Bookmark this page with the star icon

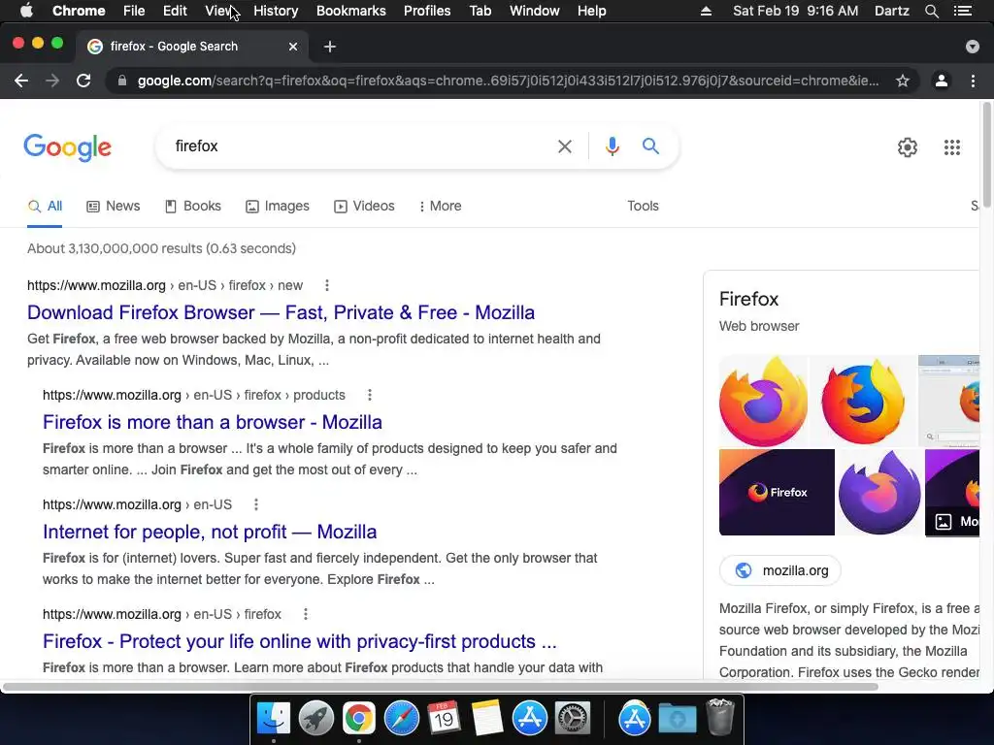coord(903,81)
